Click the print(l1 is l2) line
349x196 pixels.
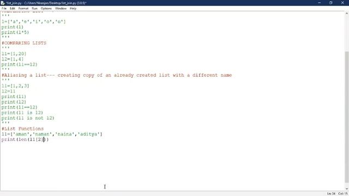pyautogui.click(x=22, y=113)
